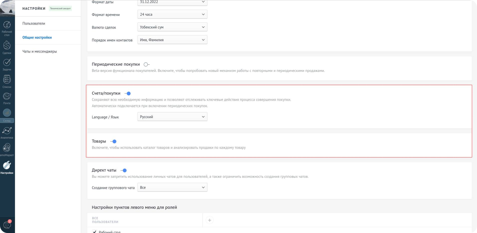Image resolution: width=477 pixels, height=233 pixels.
Task: Open the Пользователи settings section
Action: 34,24
